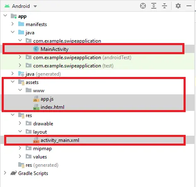The height and width of the screenshot is (187, 196).
Task: Click the app module folder icon
Action: point(14,16)
